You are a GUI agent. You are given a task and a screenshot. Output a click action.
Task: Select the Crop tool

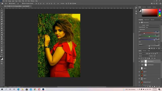point(2,17)
